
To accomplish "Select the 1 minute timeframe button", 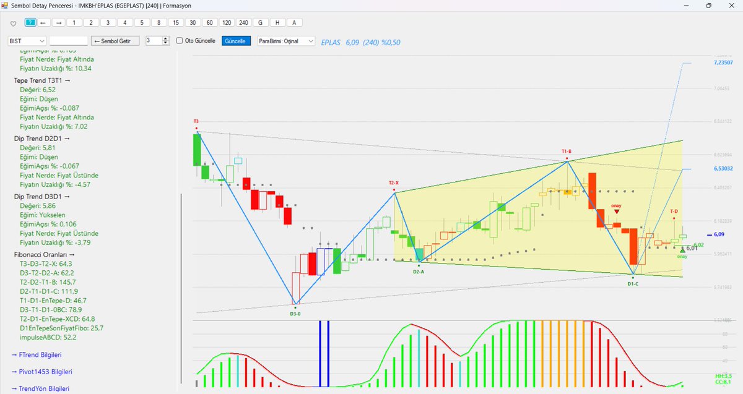I will tap(74, 22).
